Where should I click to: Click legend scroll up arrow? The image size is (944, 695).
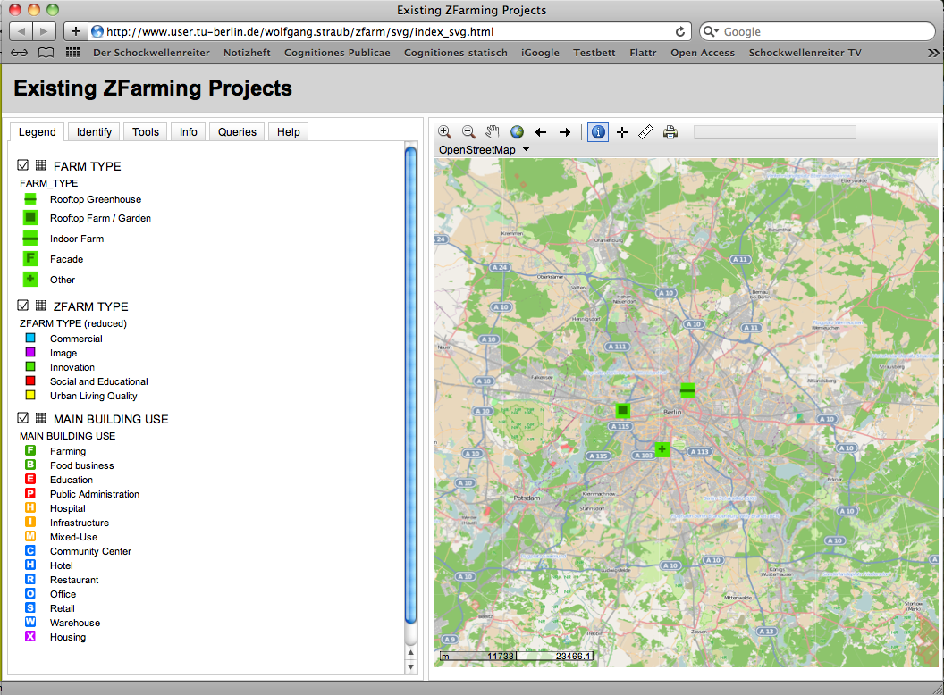[x=411, y=653]
